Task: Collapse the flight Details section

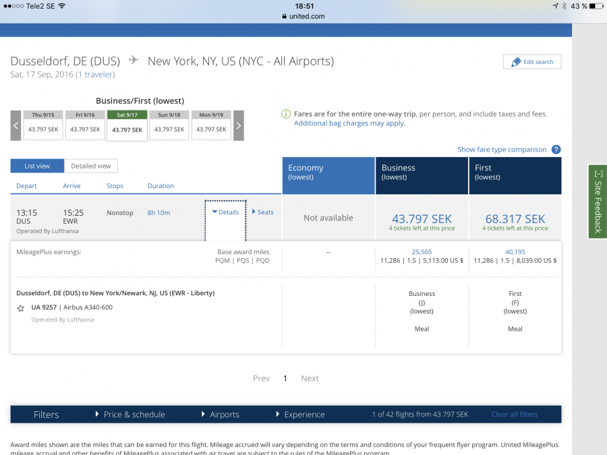Action: (225, 212)
